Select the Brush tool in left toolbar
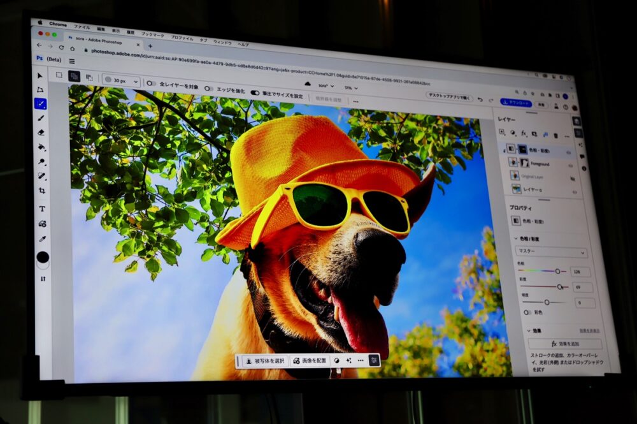 (x=41, y=118)
